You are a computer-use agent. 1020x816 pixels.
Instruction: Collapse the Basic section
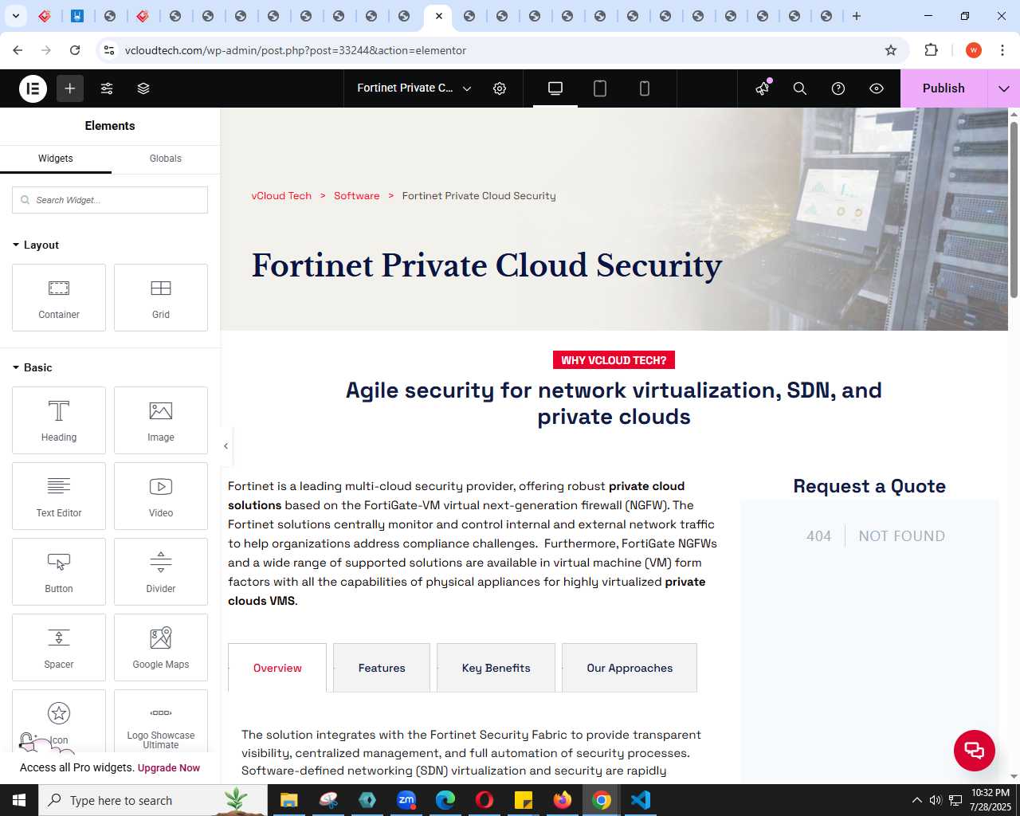(x=33, y=367)
